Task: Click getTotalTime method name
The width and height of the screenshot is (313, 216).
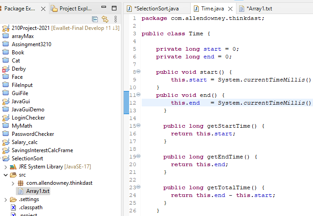Action: pyautogui.click(x=228, y=187)
